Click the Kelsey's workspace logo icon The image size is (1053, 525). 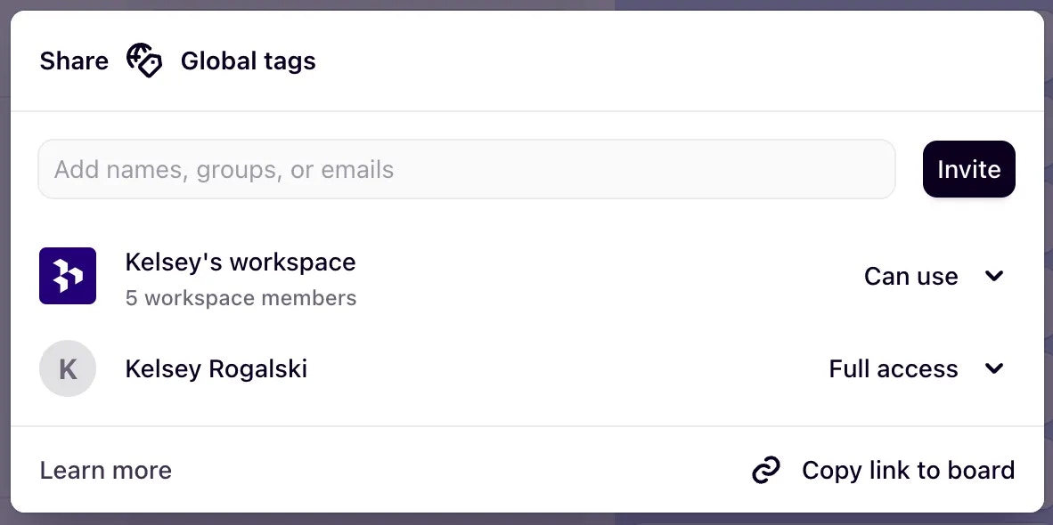click(x=68, y=276)
